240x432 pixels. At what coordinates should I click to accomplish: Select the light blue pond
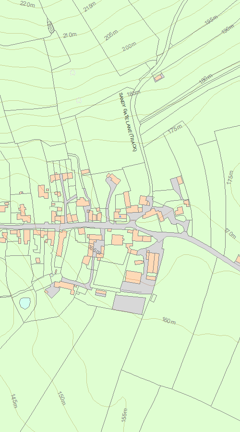point(25,303)
